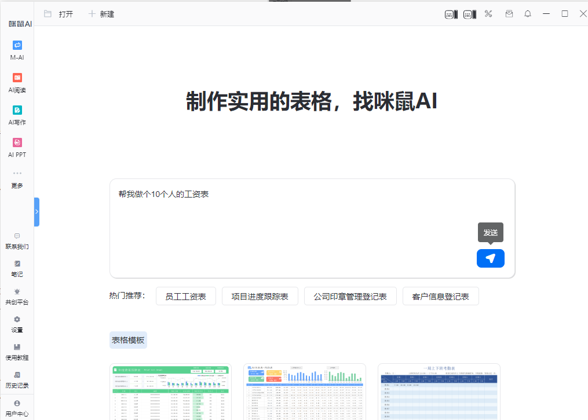Open the AI阅读 reading tool
588x420 pixels.
[x=17, y=83]
